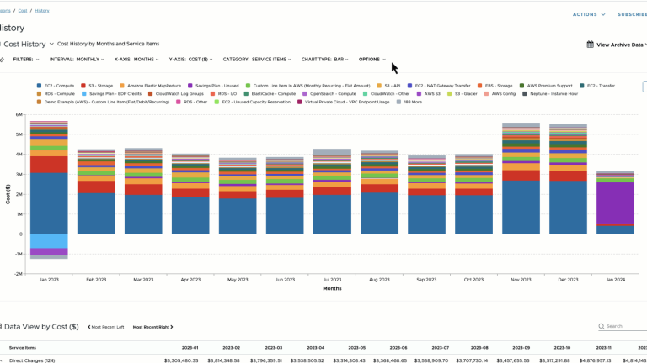Follow the History breadcrumb link
The height and width of the screenshot is (363, 647).
pos(42,11)
